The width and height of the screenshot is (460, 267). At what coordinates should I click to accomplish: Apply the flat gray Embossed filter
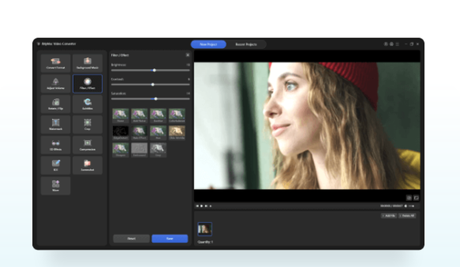[139, 150]
